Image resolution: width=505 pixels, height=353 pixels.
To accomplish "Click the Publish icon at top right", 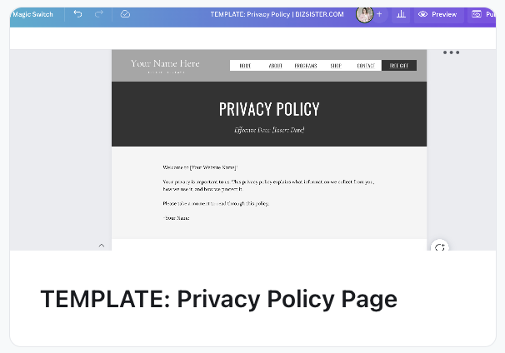I will pos(477,14).
